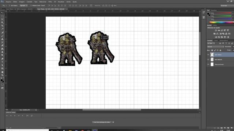Add a Levels adjustment

click(x=219, y=31)
